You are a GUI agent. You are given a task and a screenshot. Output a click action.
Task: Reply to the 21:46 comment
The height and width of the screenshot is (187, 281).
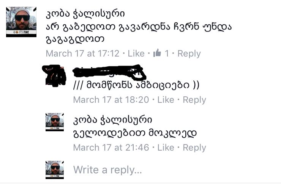tap(194, 148)
